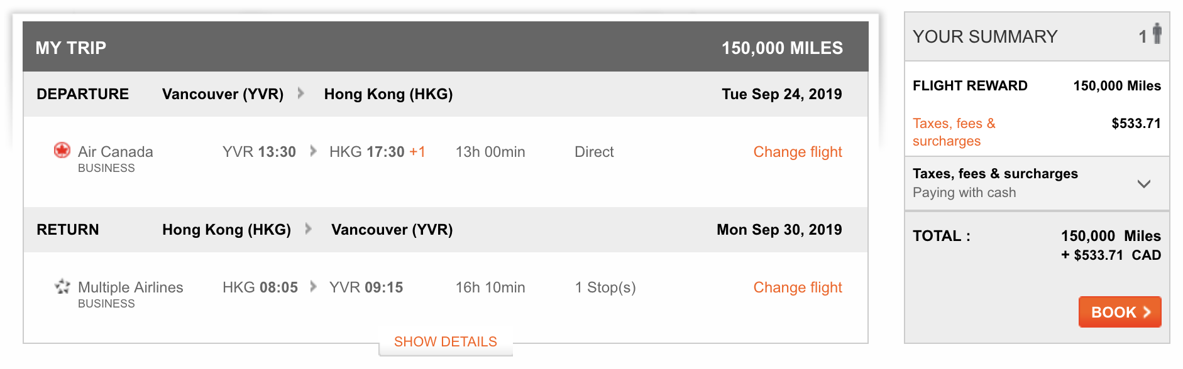1183x369 pixels.
Task: Click the arrow icon on the BOOK button
Action: coord(1147,312)
